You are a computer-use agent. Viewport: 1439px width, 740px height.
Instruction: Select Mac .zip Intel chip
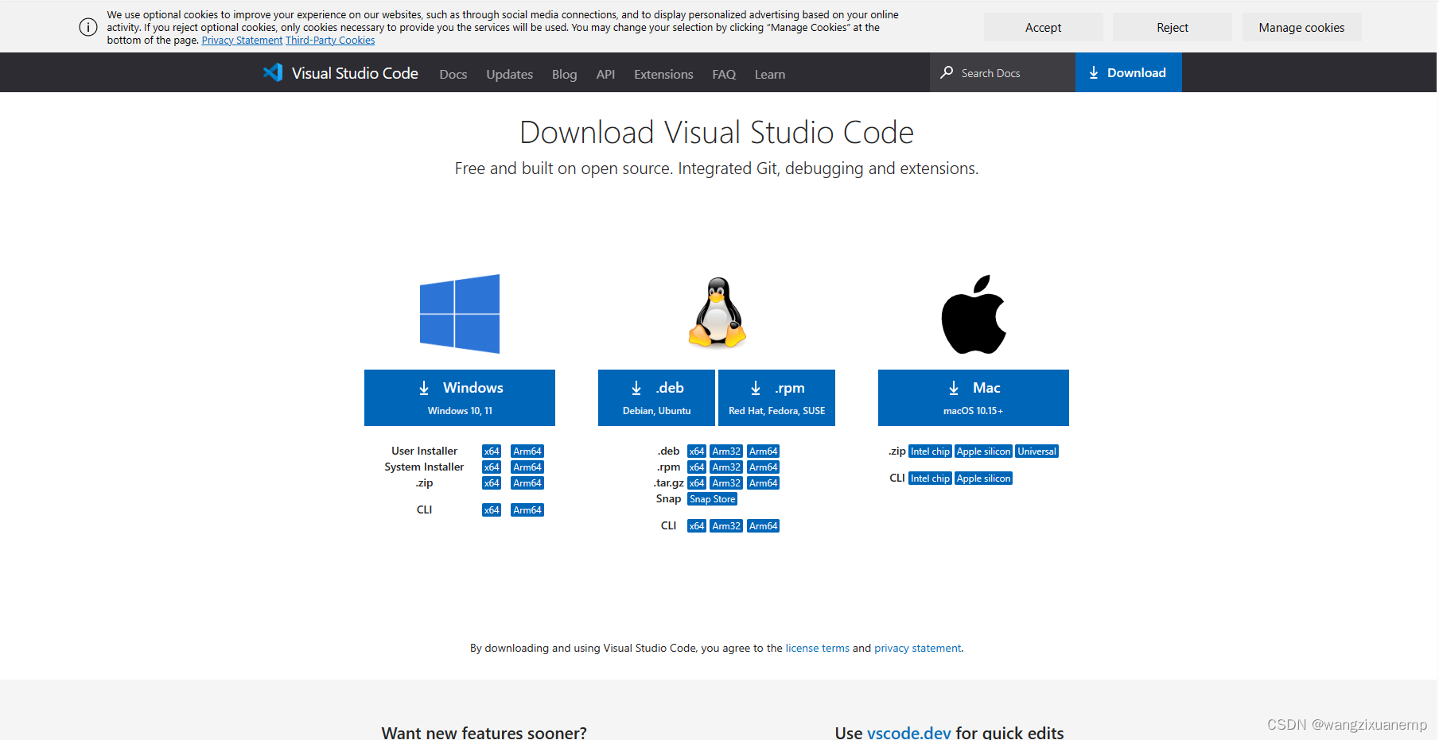click(930, 451)
